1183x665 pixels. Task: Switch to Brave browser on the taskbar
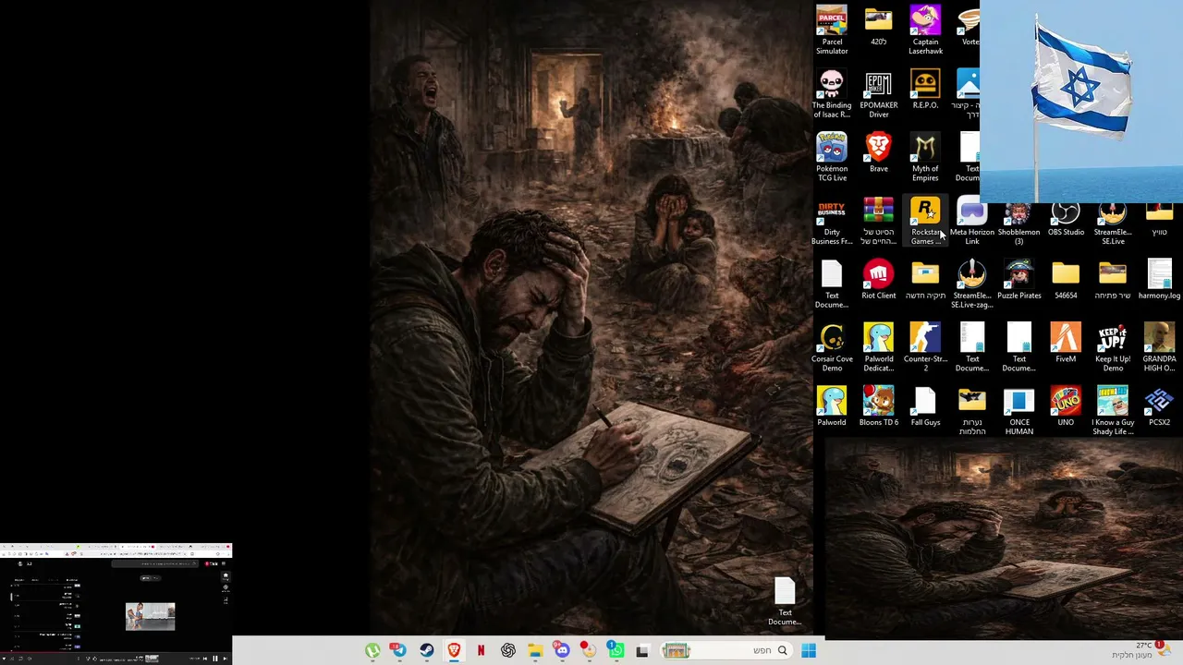click(x=454, y=650)
